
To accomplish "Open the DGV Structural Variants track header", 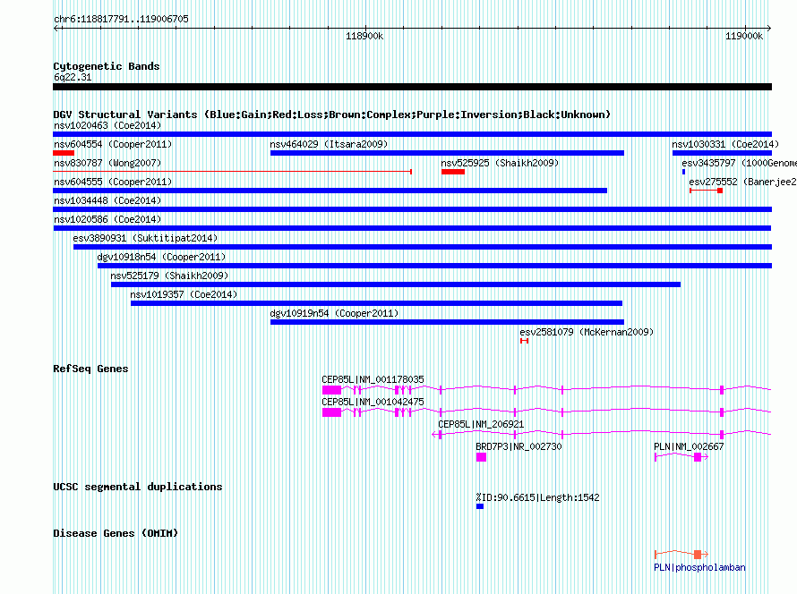I will pyautogui.click(x=332, y=115).
